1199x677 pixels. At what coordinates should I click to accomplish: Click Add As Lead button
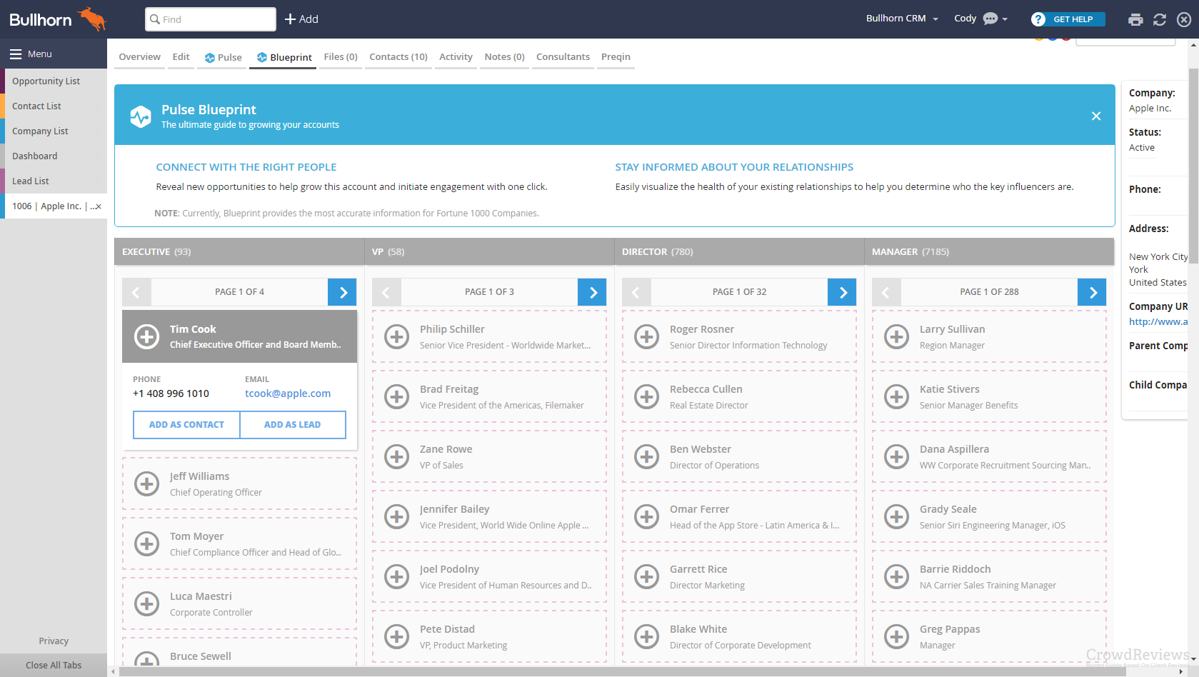(293, 425)
